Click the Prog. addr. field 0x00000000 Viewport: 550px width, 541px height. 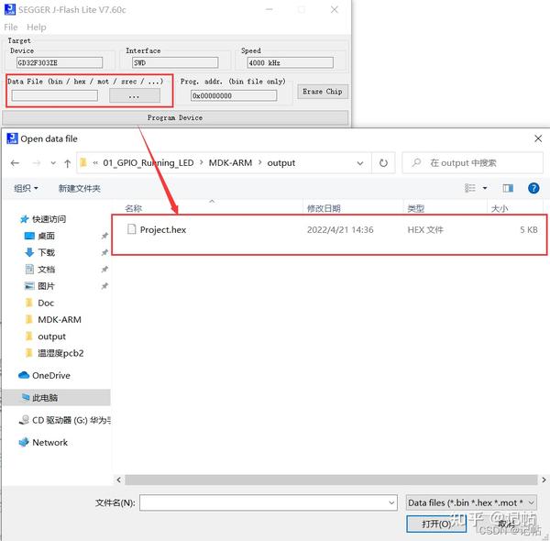234,95
